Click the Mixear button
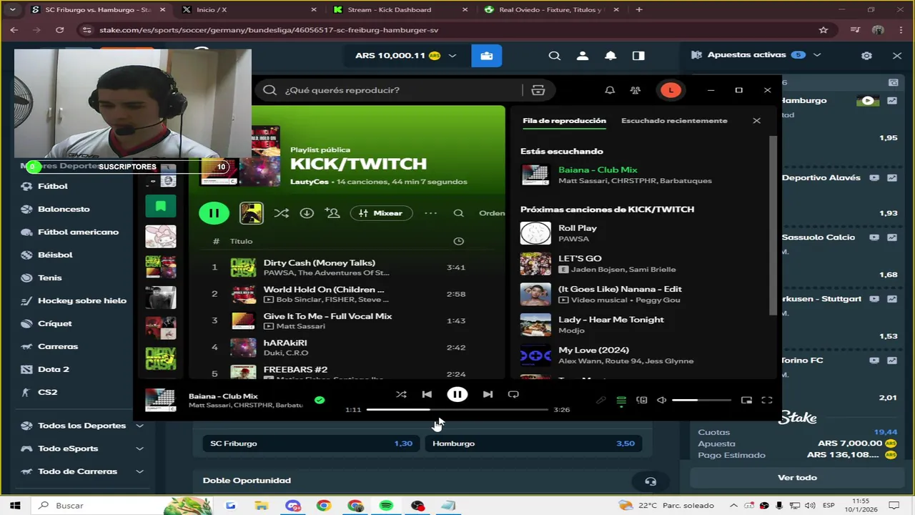The height and width of the screenshot is (515, 915). (x=381, y=213)
